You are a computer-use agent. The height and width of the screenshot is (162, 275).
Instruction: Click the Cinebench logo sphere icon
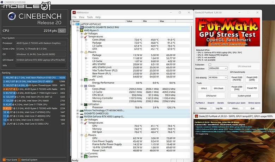pyautogui.click(x=12, y=16)
